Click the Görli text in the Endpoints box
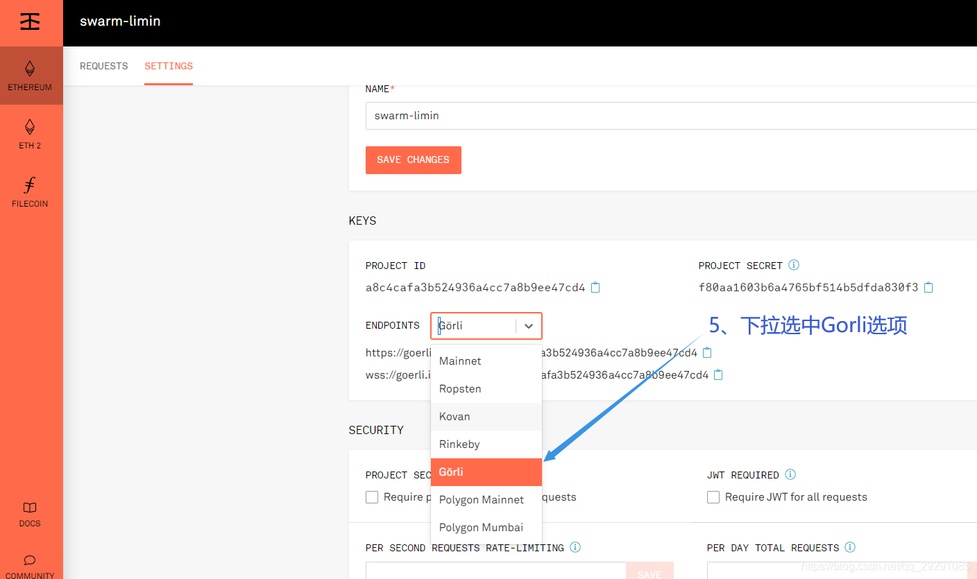 click(451, 326)
